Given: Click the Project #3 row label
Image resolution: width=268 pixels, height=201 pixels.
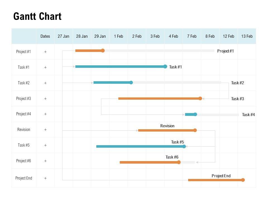Looking at the screenshot, I should 24,99.
